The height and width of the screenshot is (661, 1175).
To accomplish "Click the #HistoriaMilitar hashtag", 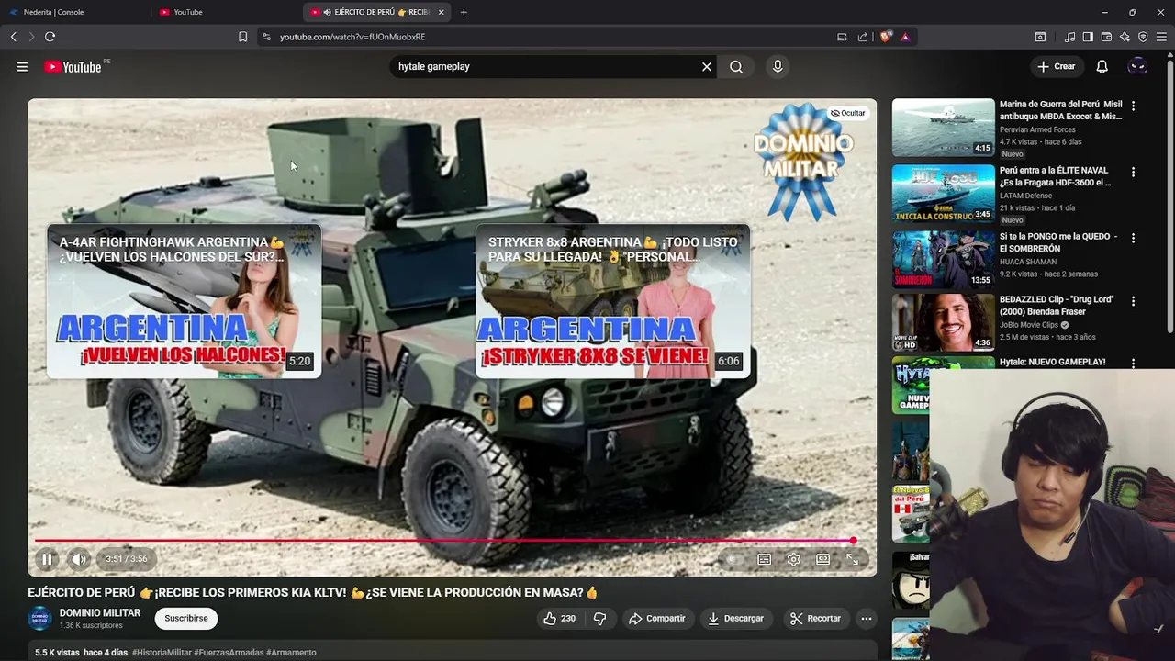I will pyautogui.click(x=162, y=653).
